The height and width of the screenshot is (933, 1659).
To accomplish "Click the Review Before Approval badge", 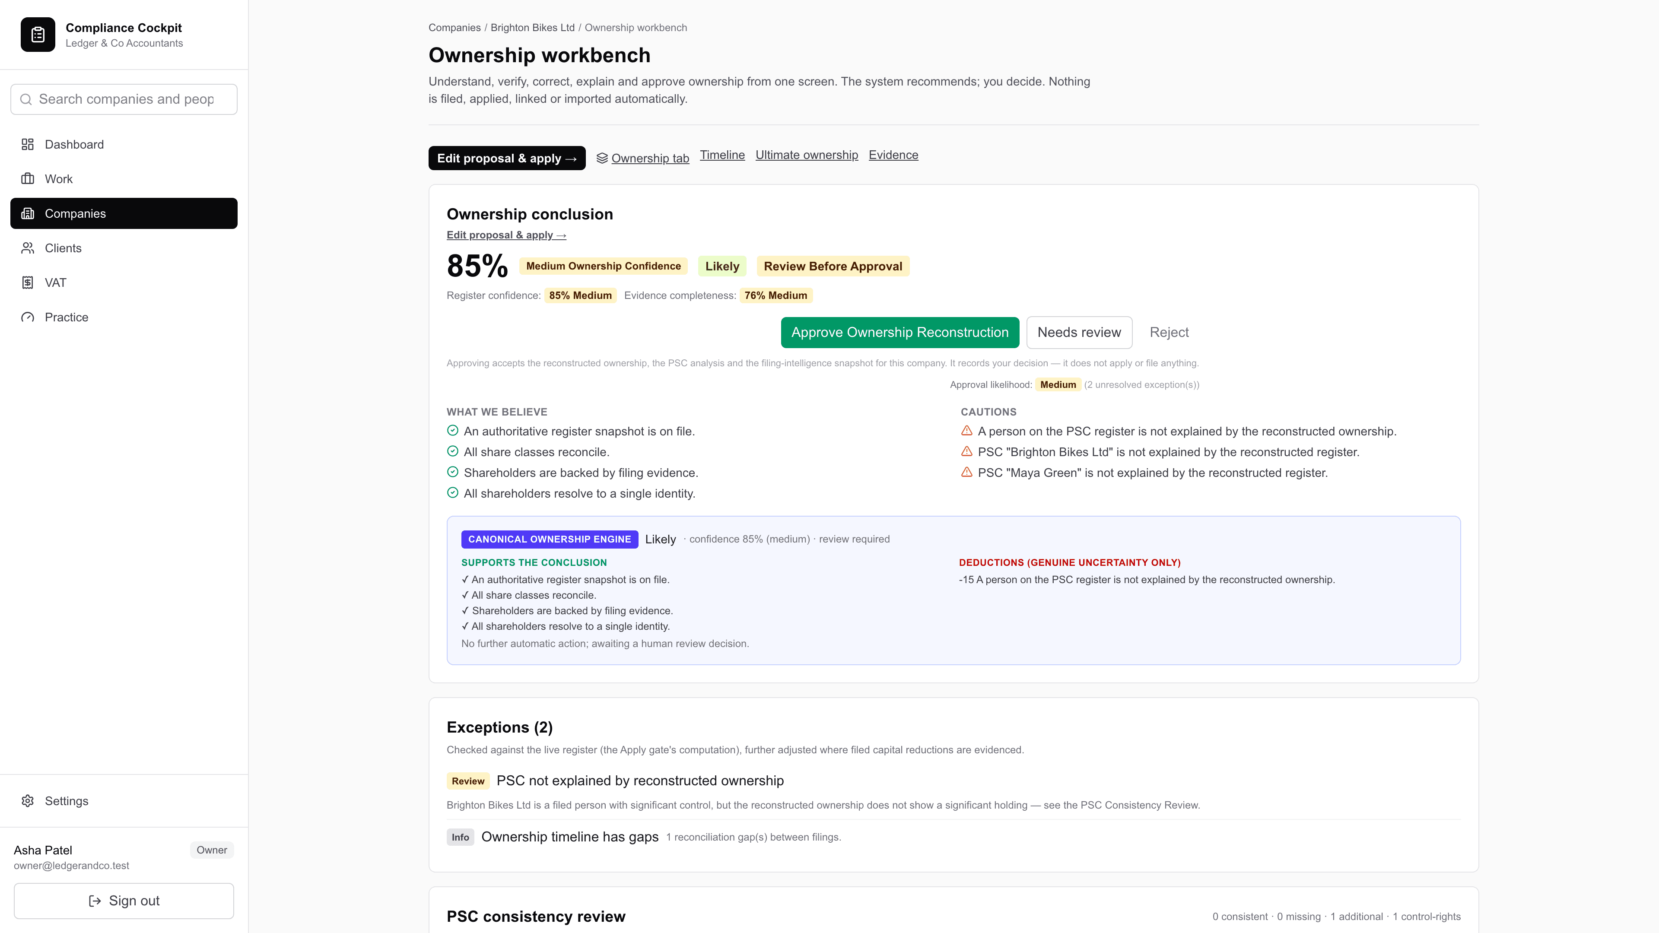I will (833, 267).
